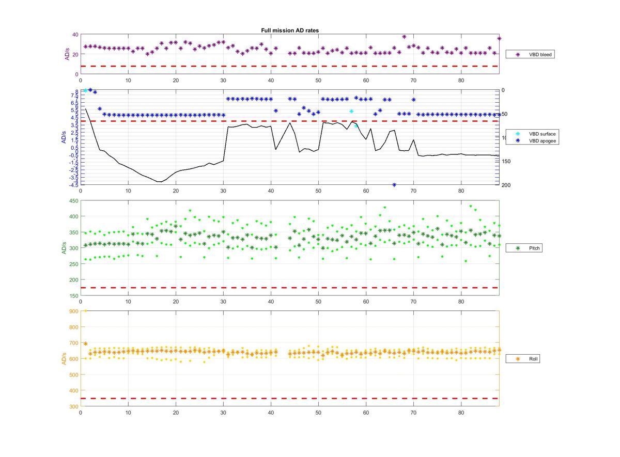
Task: Click the outlier blue star at -4.5 in VBD plot
Action: (394, 185)
